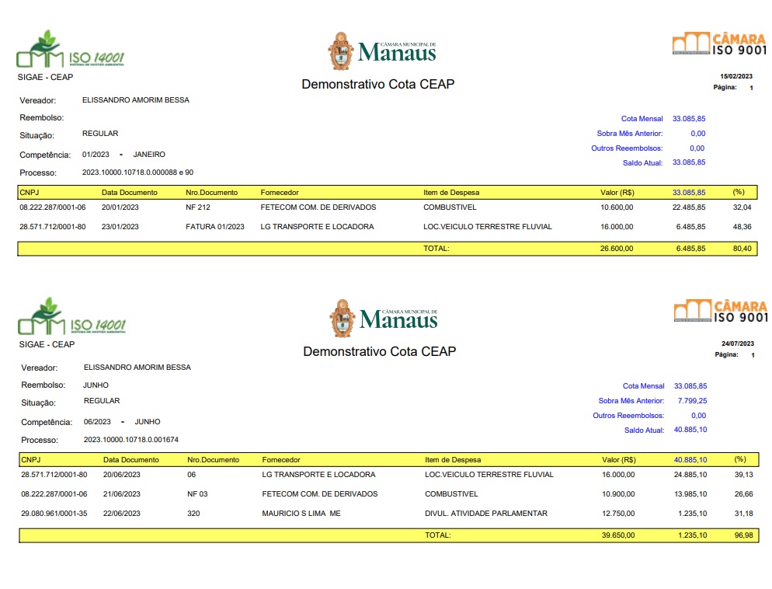Click the total percentage 96,98
772x589 pixels.
pos(743,535)
